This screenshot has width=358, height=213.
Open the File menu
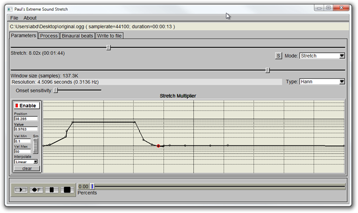(14, 18)
